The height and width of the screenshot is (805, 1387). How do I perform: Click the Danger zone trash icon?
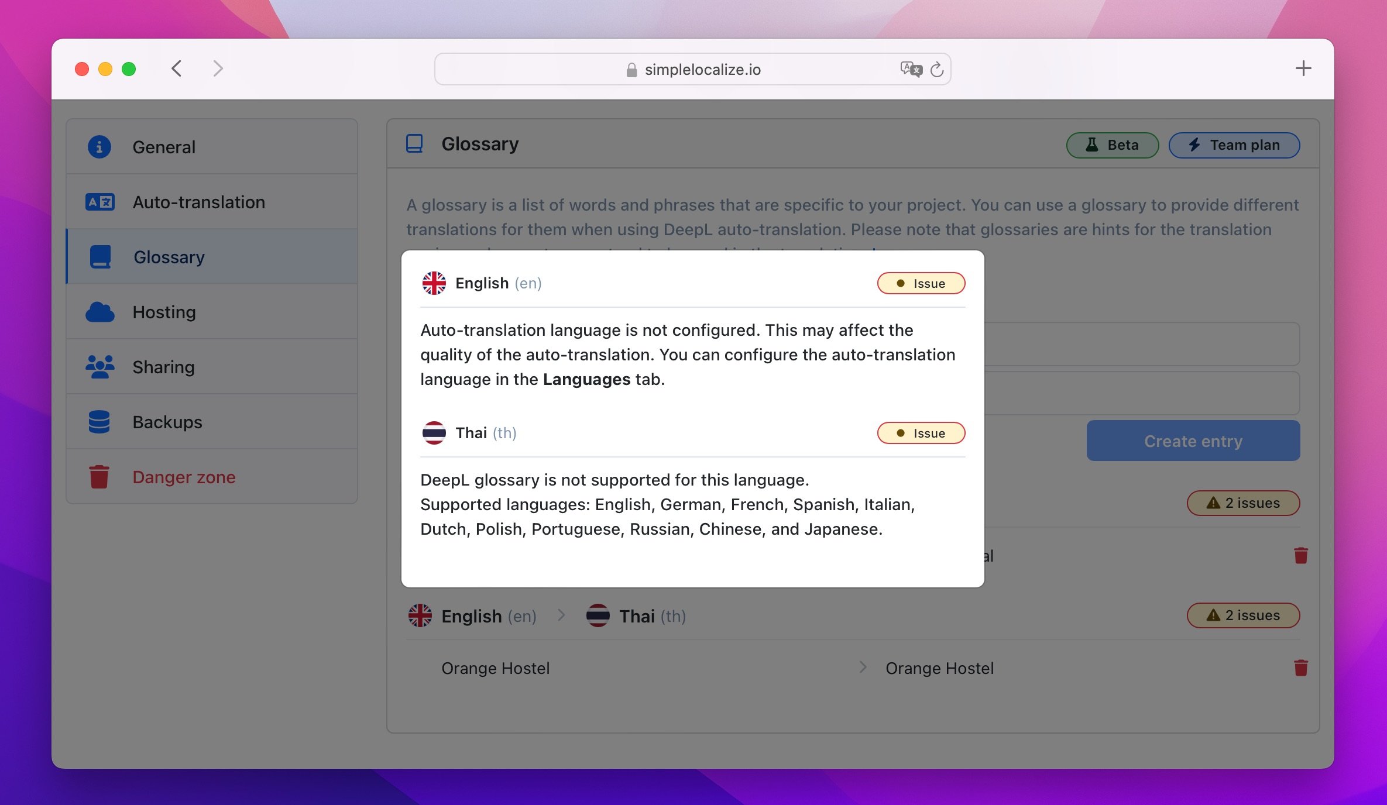[x=99, y=476]
